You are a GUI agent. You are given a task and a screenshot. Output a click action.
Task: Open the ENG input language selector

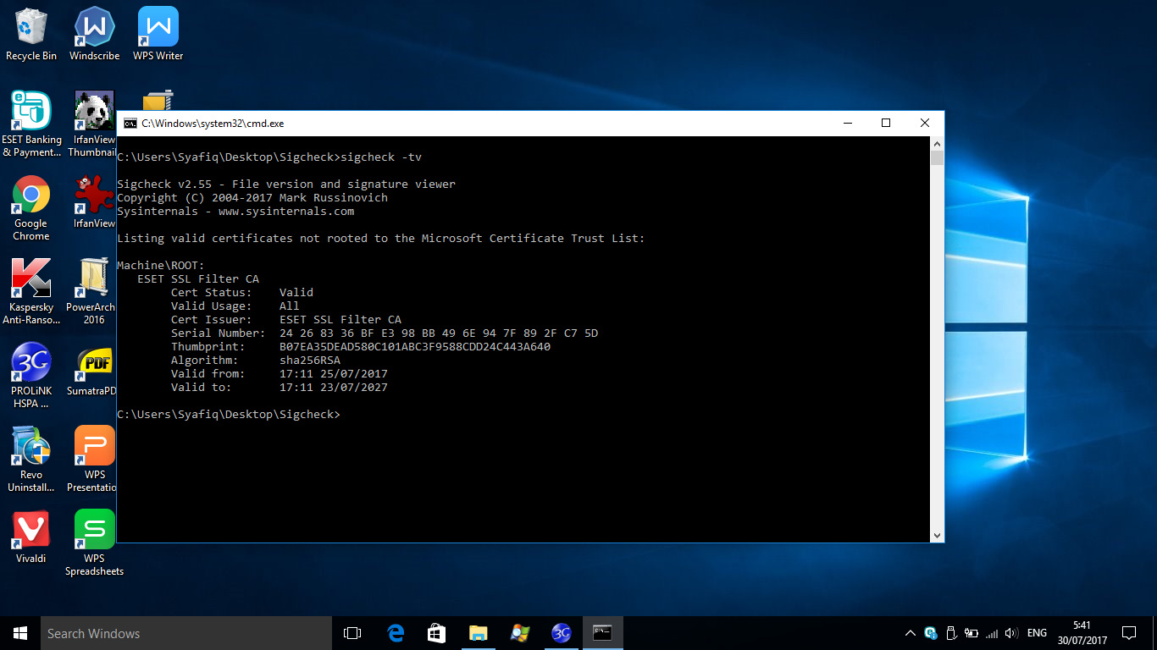[x=1037, y=633]
